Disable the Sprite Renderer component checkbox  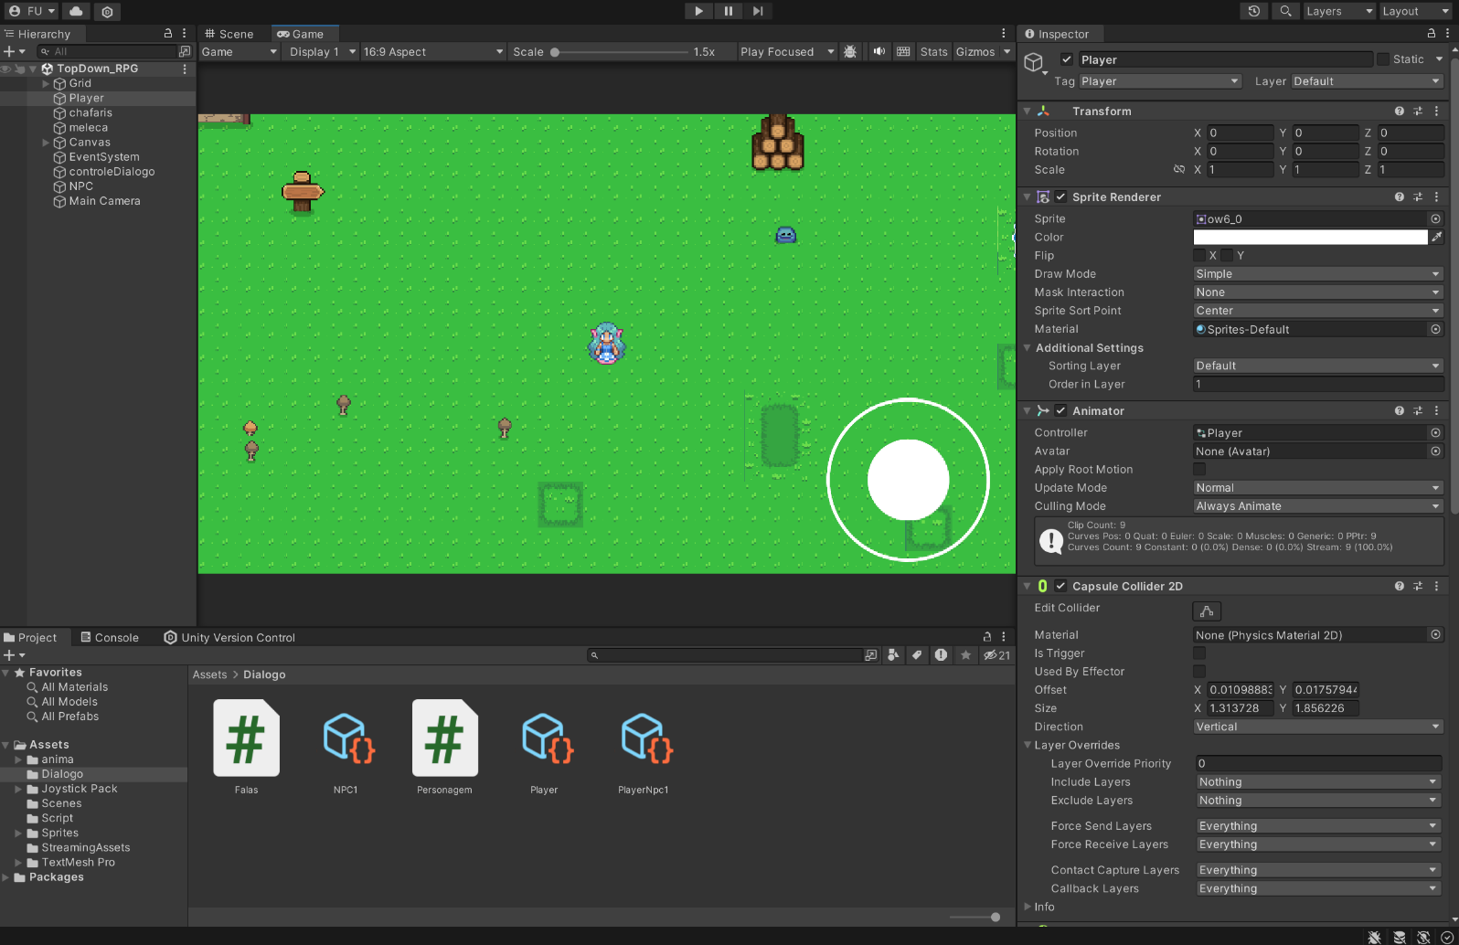point(1060,196)
